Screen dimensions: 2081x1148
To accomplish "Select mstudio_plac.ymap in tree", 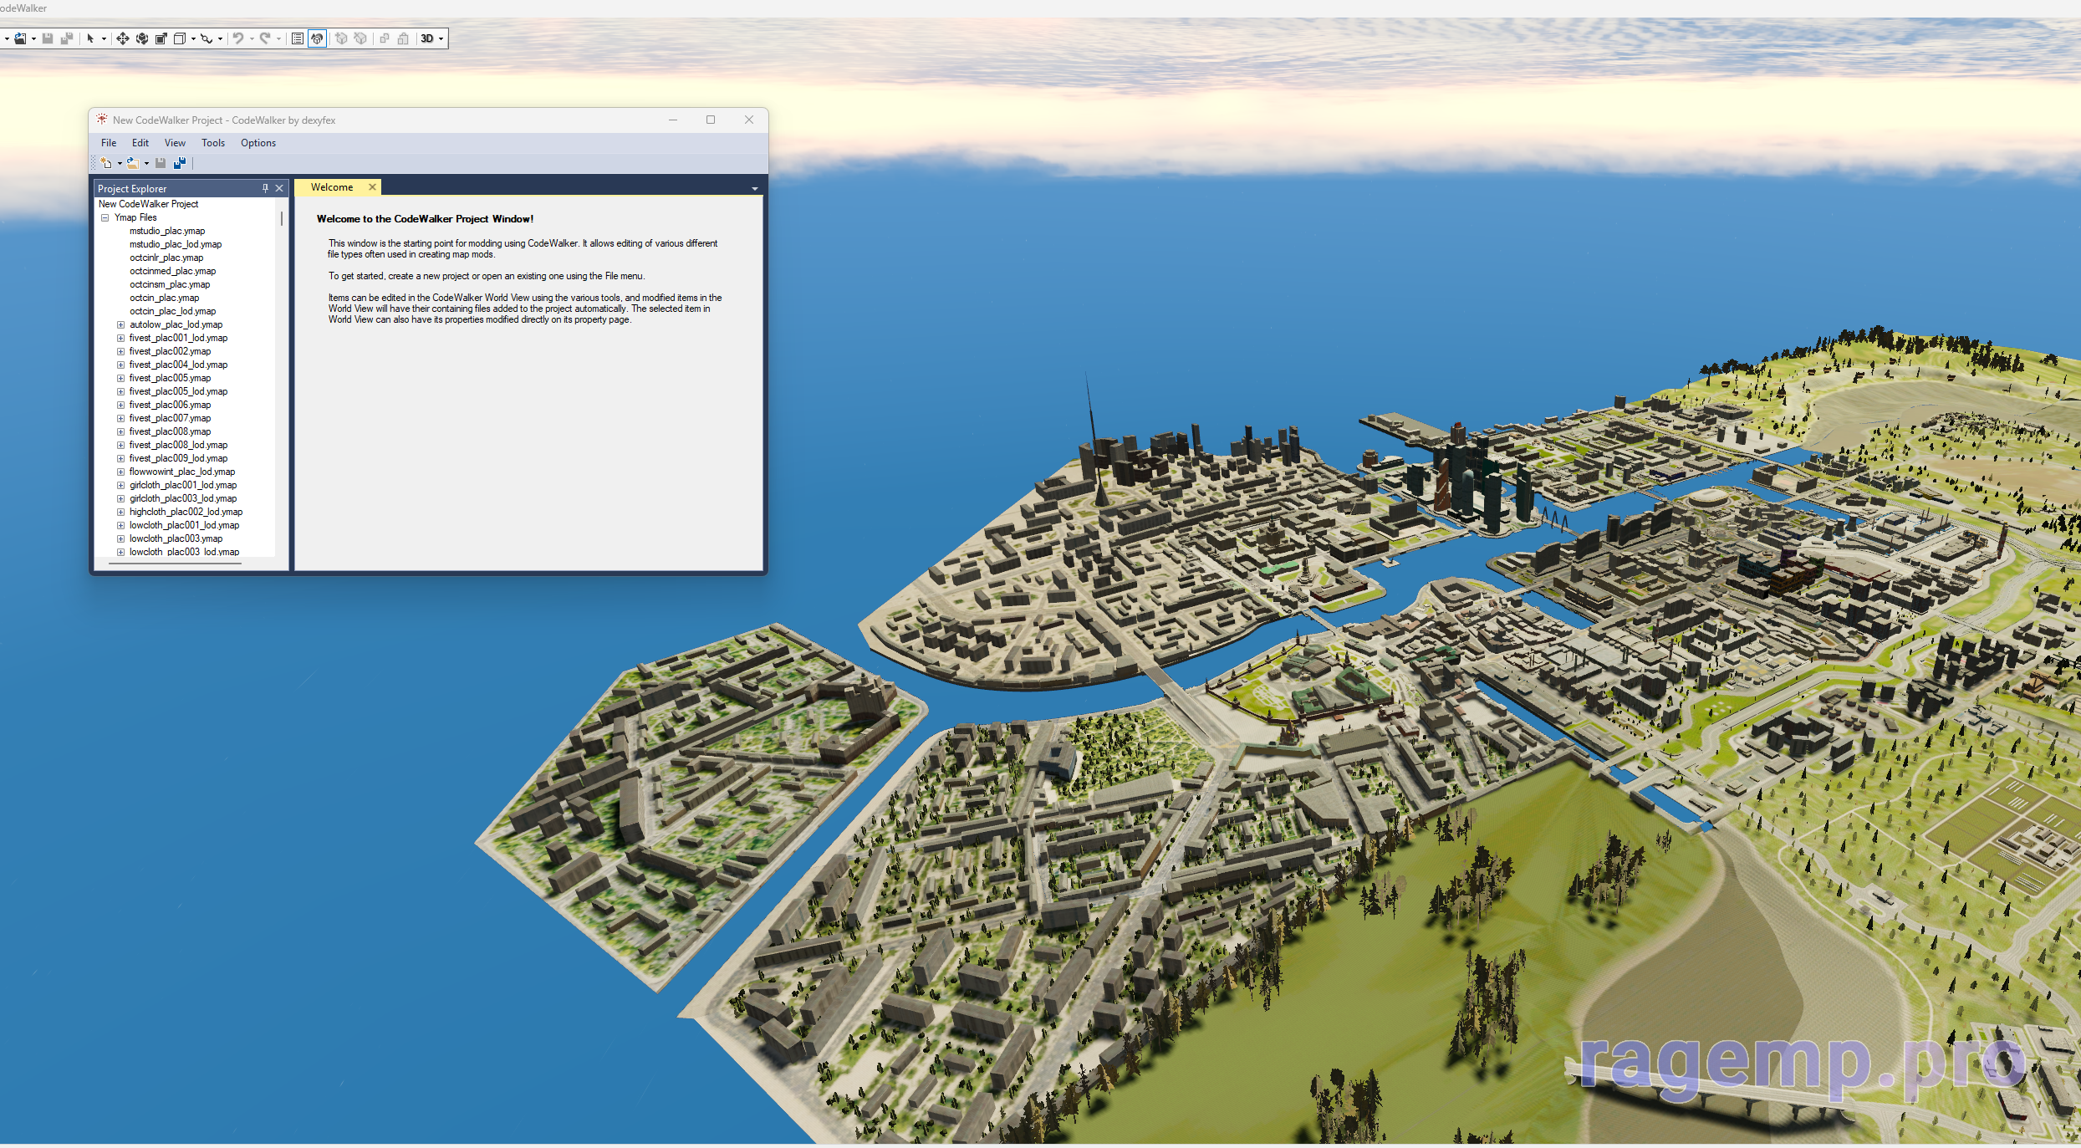I will pos(167,231).
